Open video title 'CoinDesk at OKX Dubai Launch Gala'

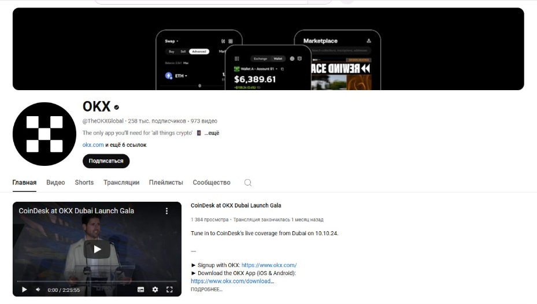tap(236, 205)
